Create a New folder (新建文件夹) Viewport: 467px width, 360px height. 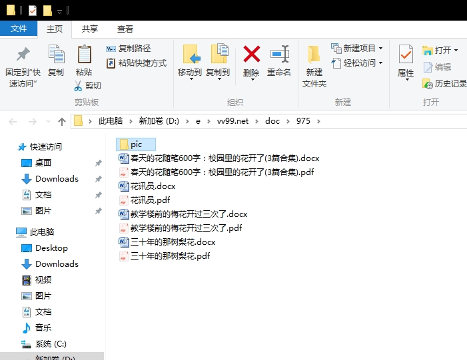click(314, 67)
